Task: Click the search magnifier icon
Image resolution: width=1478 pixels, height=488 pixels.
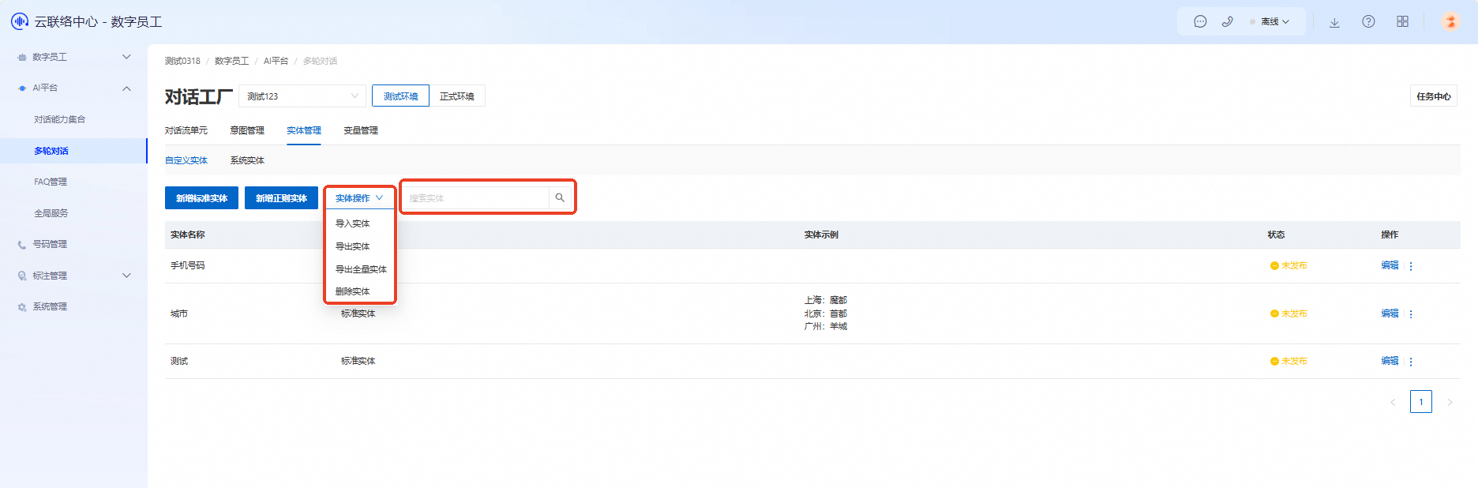Action: coord(560,198)
